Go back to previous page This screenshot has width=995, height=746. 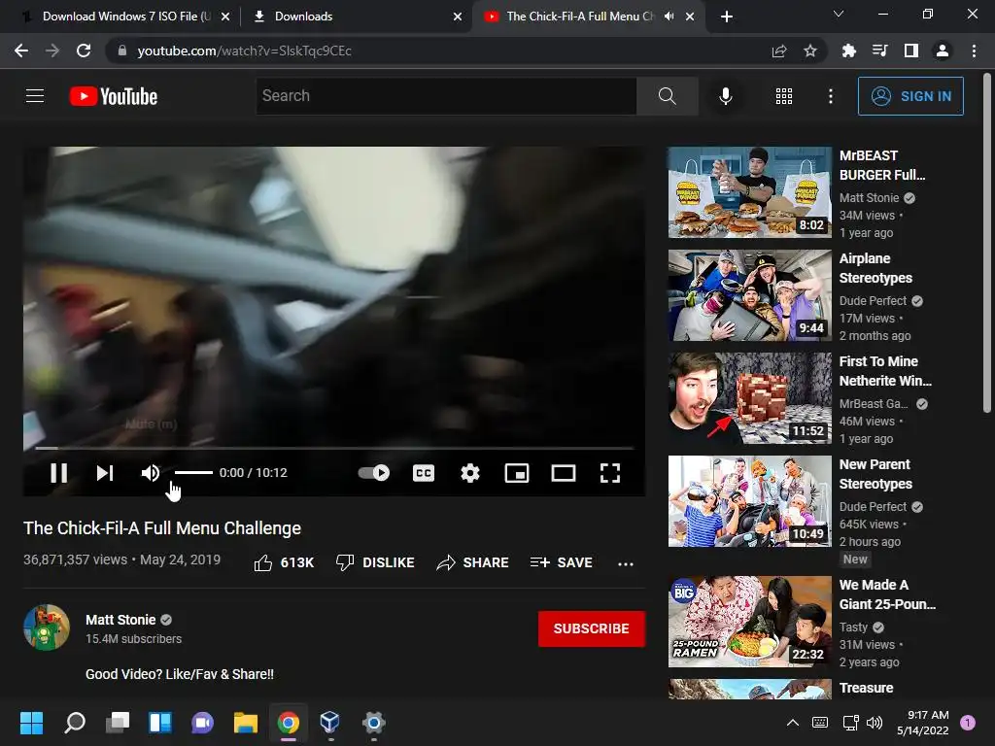click(x=21, y=51)
